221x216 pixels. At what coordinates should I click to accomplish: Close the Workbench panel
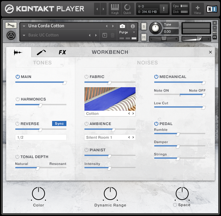tap(210, 52)
